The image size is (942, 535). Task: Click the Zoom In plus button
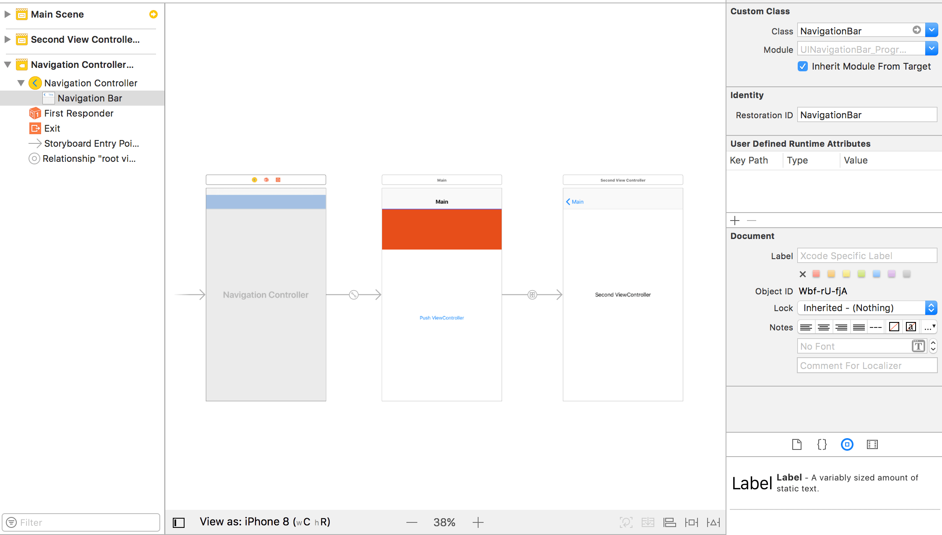pos(478,522)
